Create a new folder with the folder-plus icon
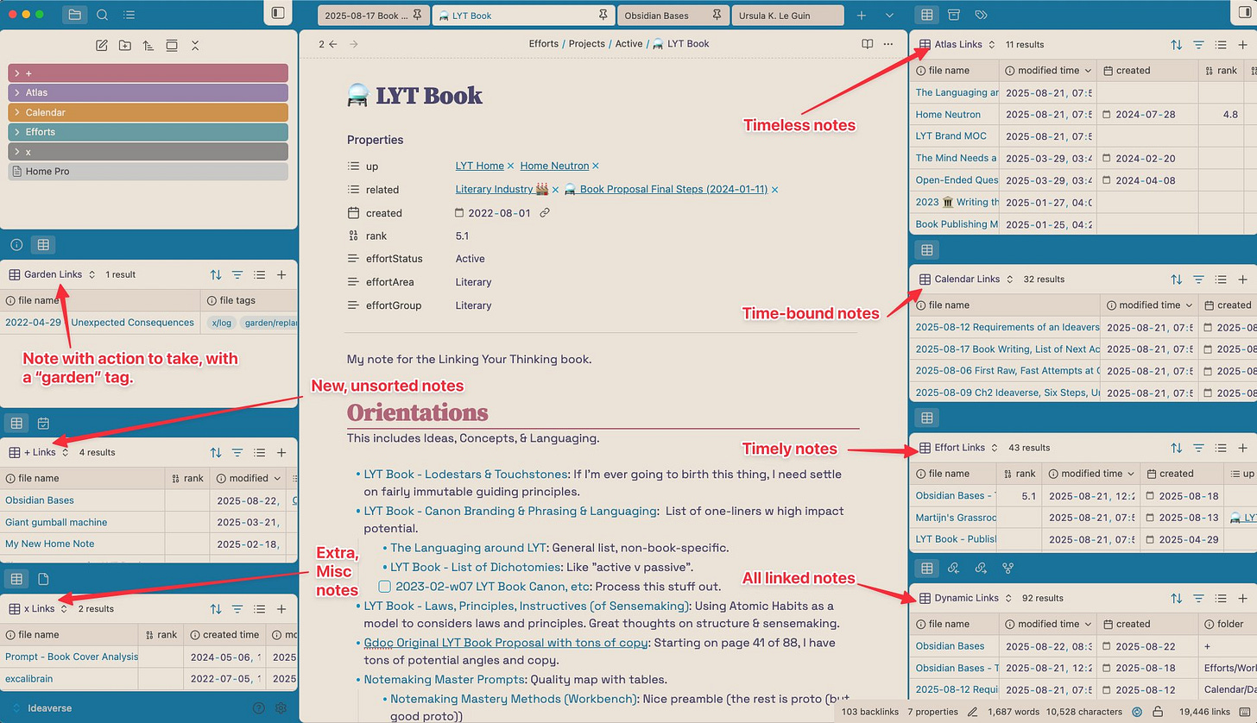 click(125, 46)
